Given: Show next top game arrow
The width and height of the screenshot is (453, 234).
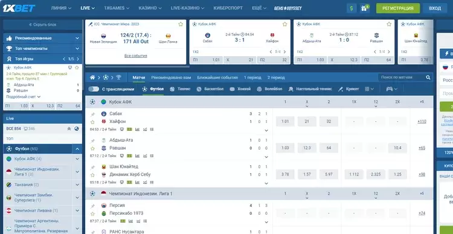Looking at the screenshot, I should (x=78, y=59).
